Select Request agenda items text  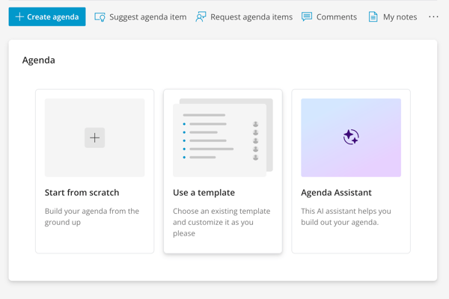click(x=251, y=17)
